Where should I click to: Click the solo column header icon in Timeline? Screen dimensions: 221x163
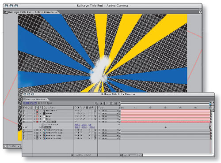tap(29, 107)
